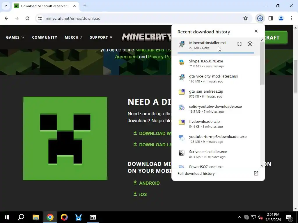Click the page vertical scrollbar thumb

pos(295,76)
